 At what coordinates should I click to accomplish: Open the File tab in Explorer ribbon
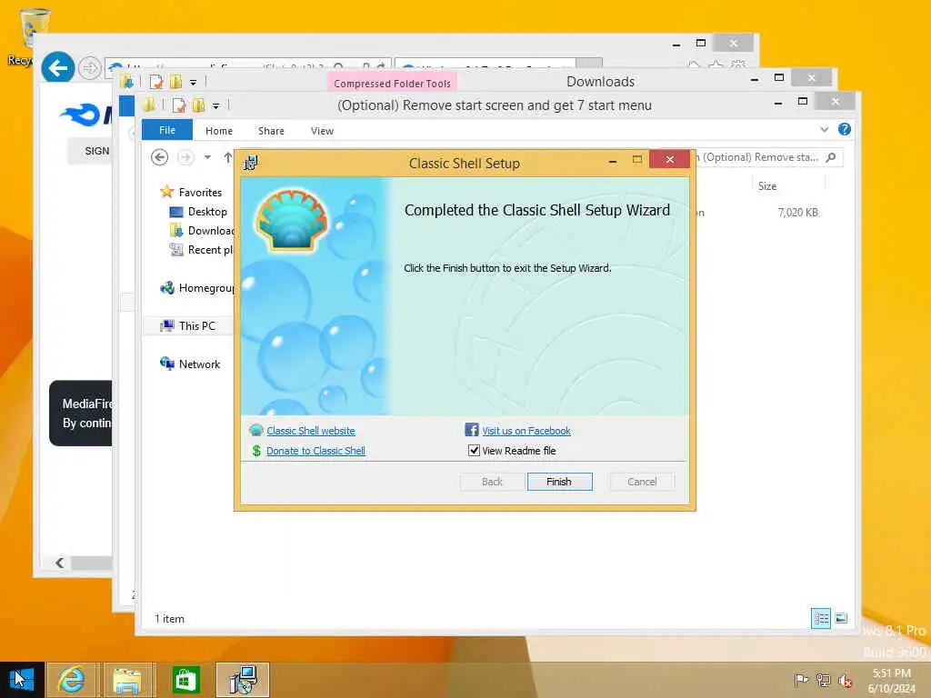(167, 130)
